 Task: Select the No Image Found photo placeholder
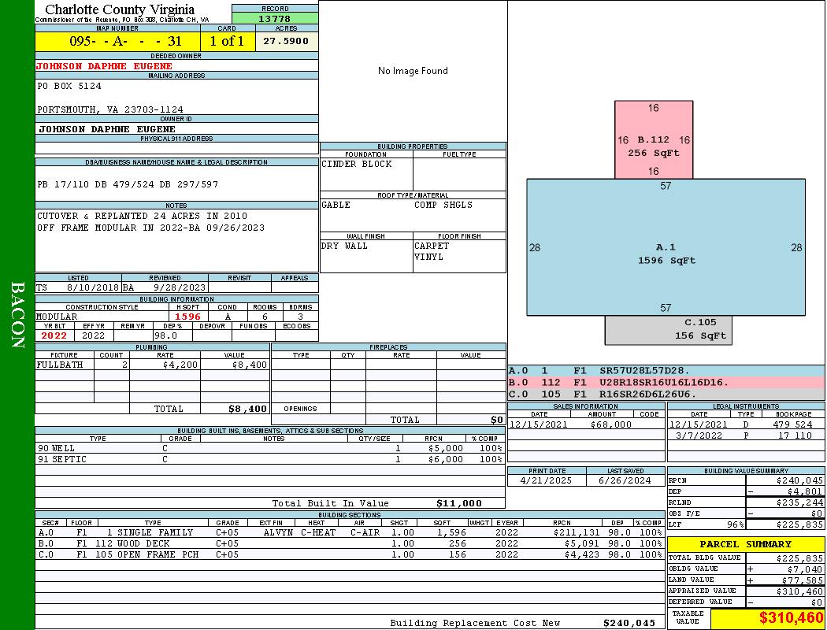pyautogui.click(x=413, y=71)
